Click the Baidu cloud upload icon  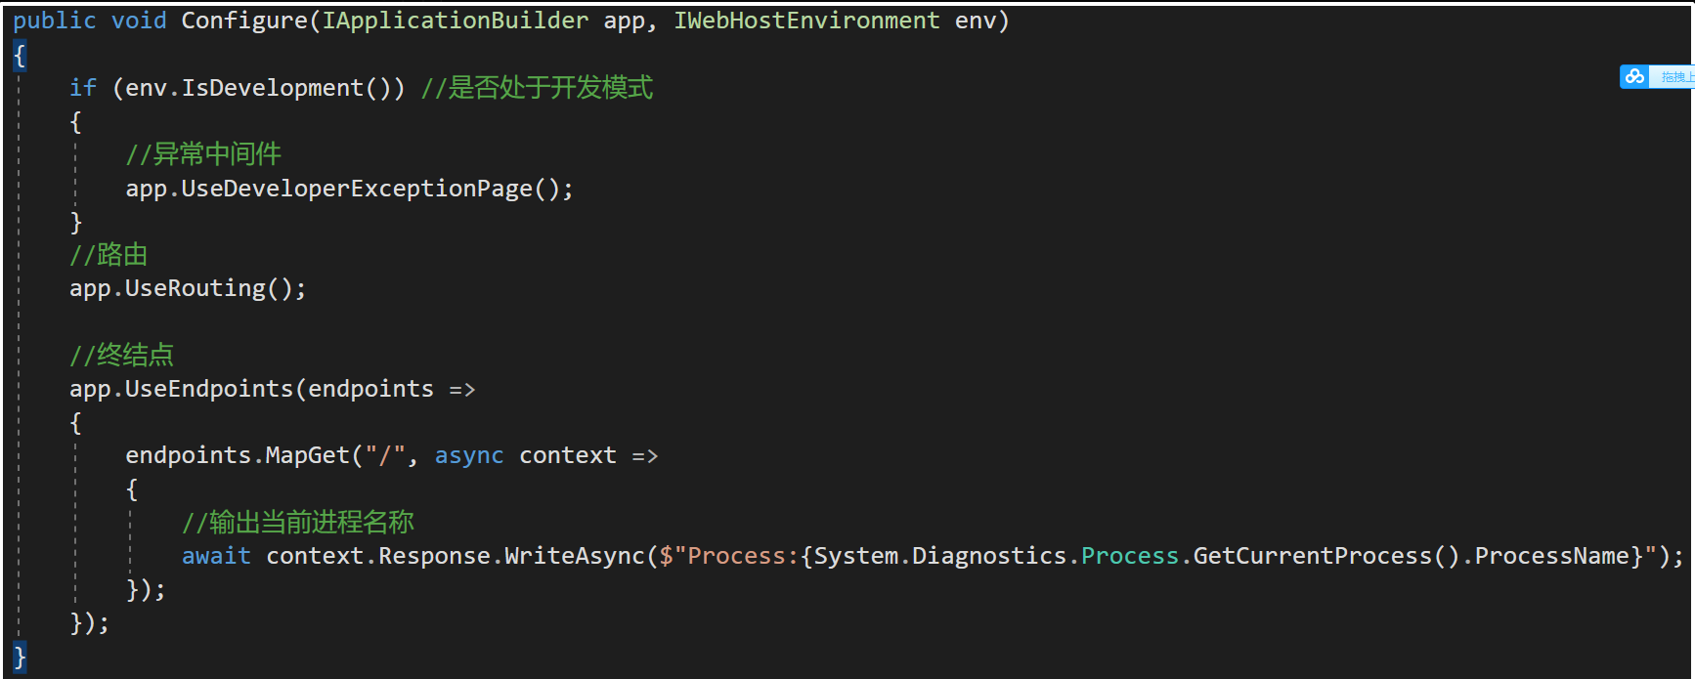(x=1634, y=76)
